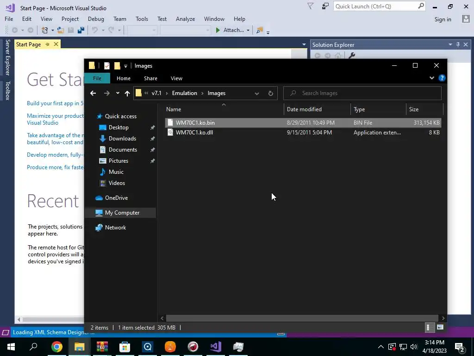Open Customize Quick Access Toolbar dropdown in Explorer
474x356 pixels.
(125, 66)
